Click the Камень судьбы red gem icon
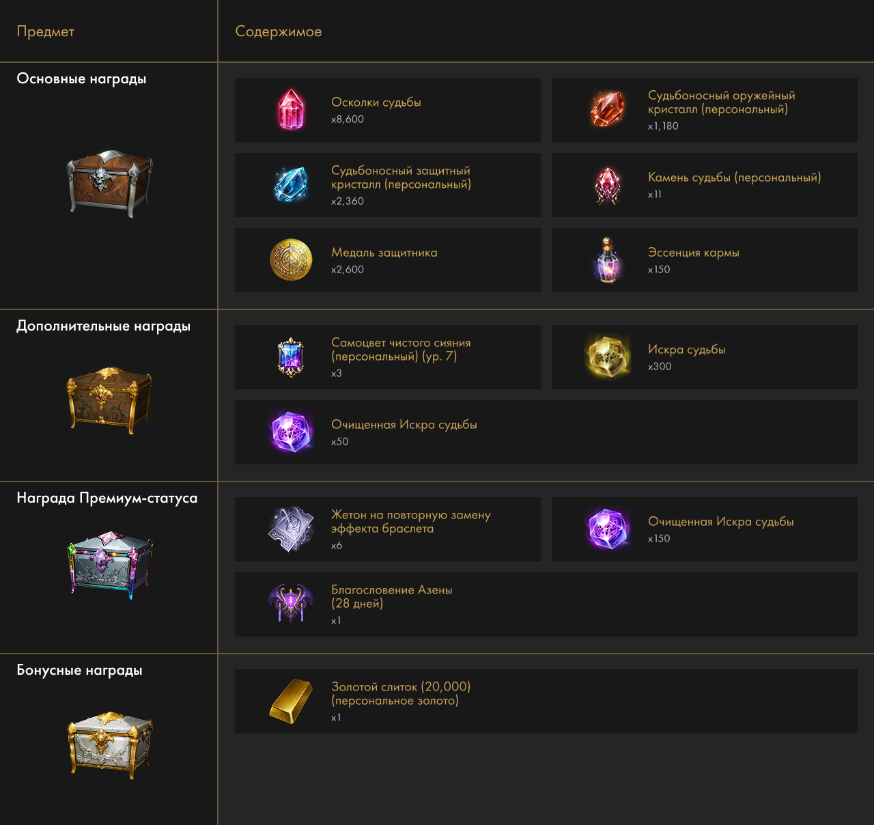This screenshot has height=825, width=874. point(608,185)
